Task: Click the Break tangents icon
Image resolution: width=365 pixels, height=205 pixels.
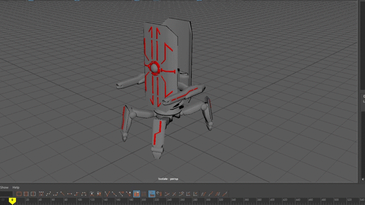Action: 107,194
